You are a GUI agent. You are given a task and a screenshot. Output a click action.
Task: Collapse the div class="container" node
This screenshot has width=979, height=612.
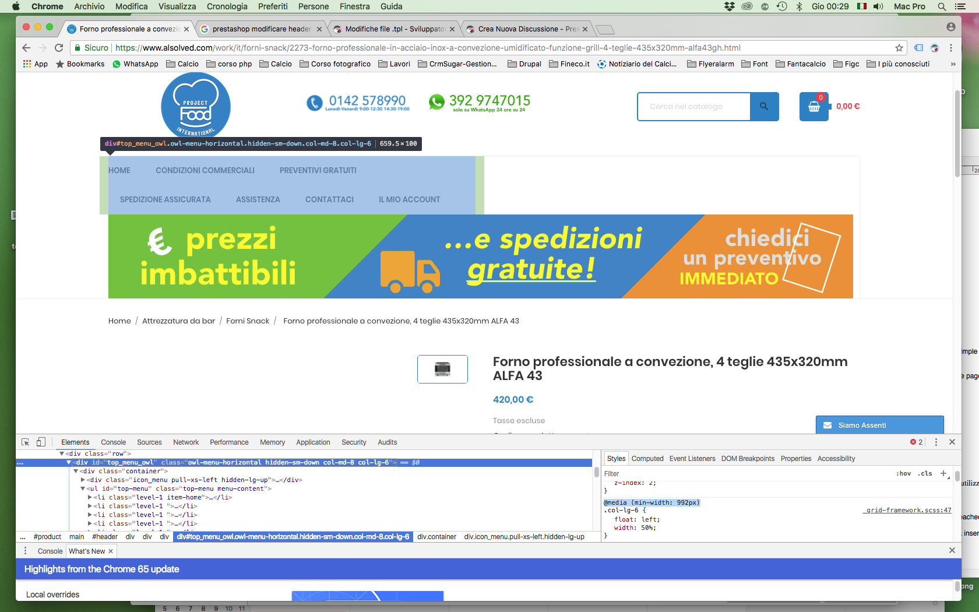coord(76,471)
